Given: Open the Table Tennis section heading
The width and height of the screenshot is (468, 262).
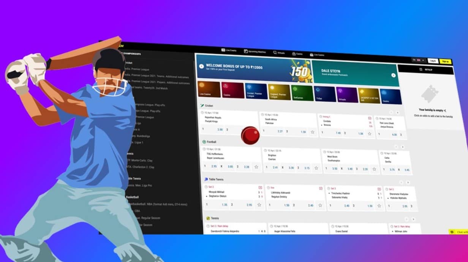Looking at the screenshot, I should [x=214, y=179].
